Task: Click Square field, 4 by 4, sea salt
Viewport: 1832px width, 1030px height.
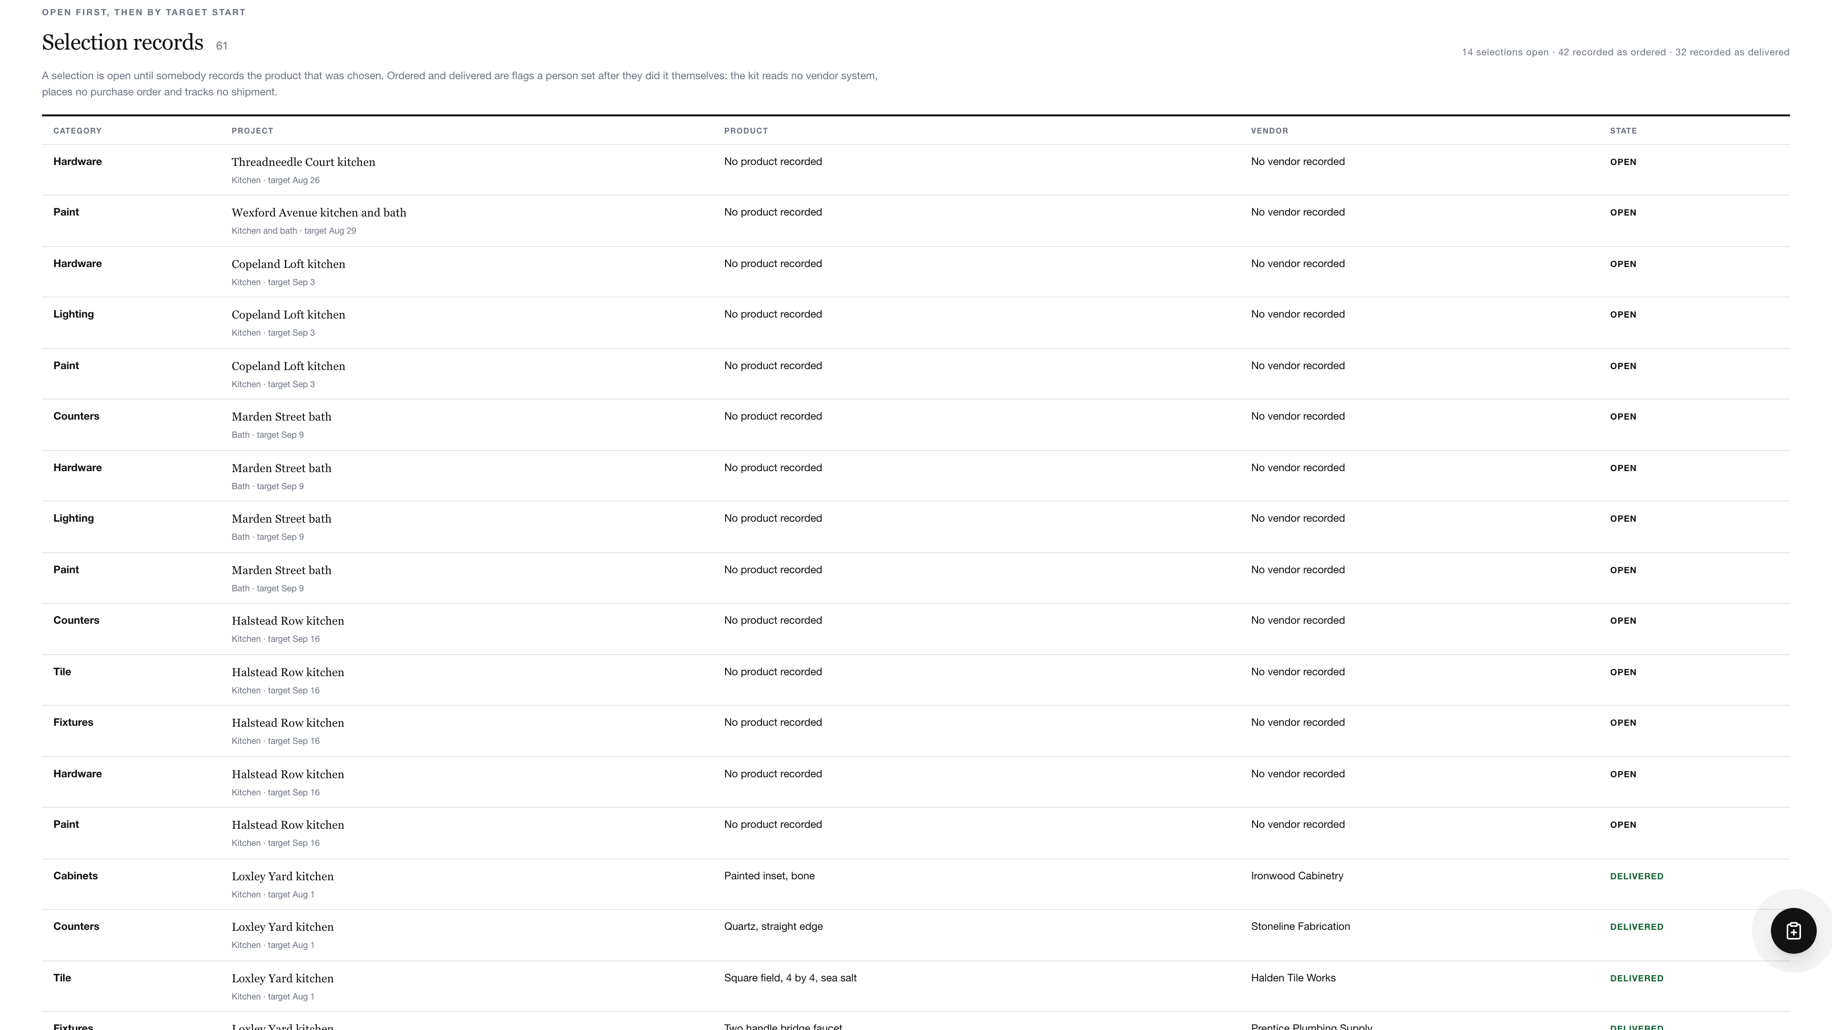Action: coord(790,978)
